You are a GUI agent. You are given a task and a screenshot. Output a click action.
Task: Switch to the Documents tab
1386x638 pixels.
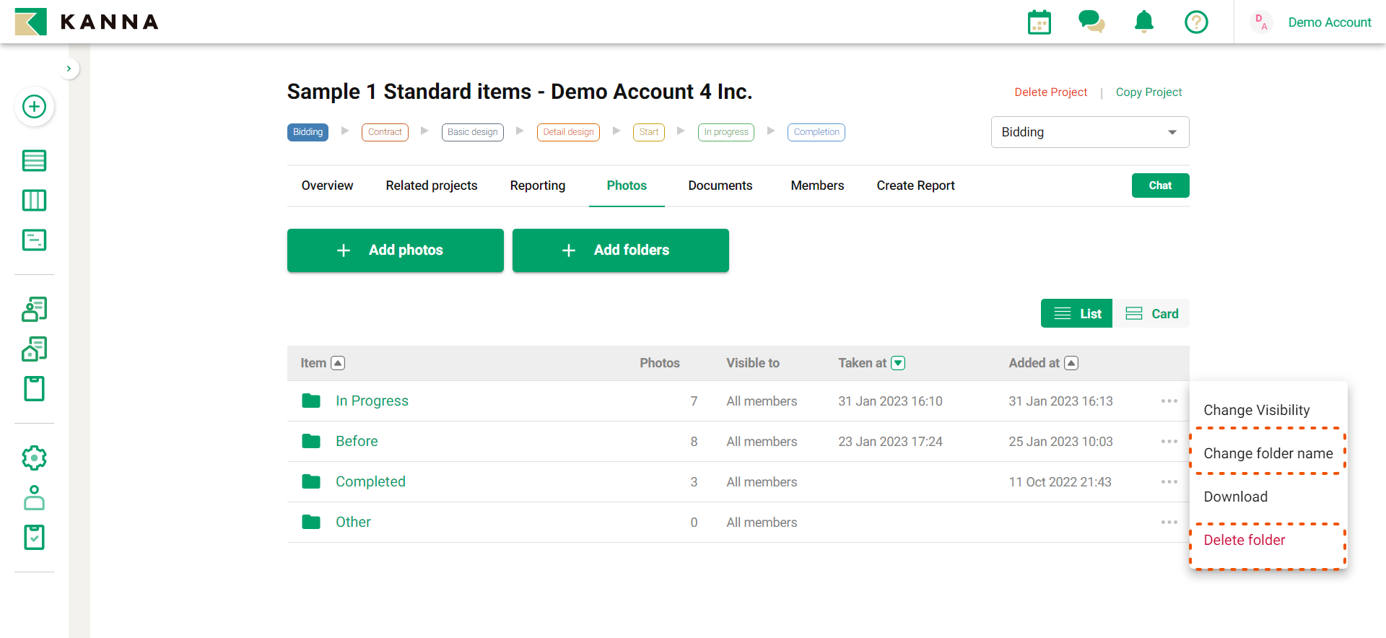pyautogui.click(x=720, y=185)
